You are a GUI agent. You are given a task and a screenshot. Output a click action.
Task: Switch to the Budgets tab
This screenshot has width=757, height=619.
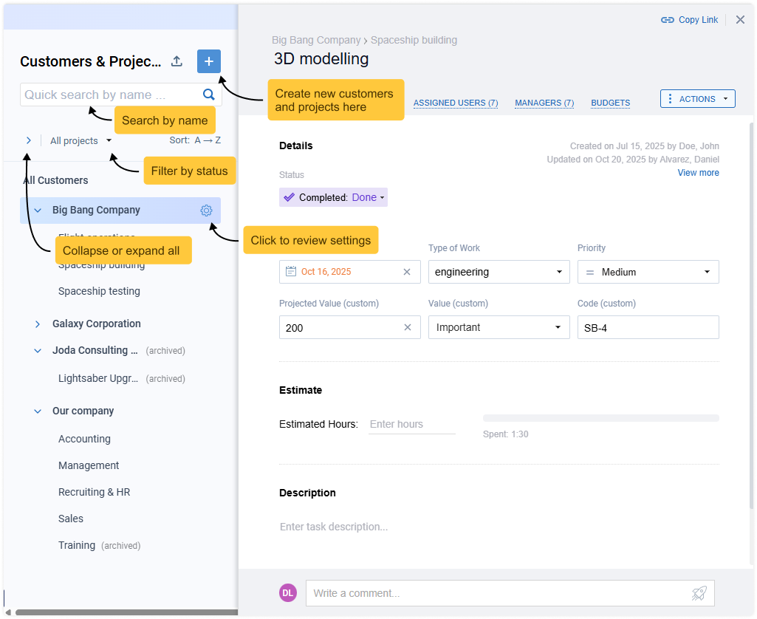point(610,103)
